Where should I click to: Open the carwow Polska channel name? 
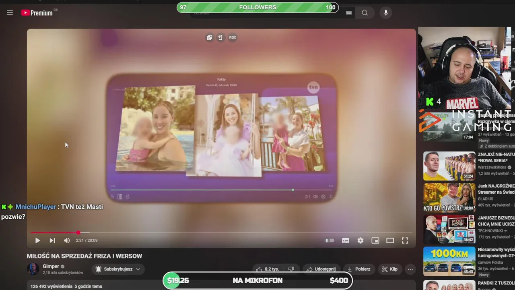click(x=490, y=262)
